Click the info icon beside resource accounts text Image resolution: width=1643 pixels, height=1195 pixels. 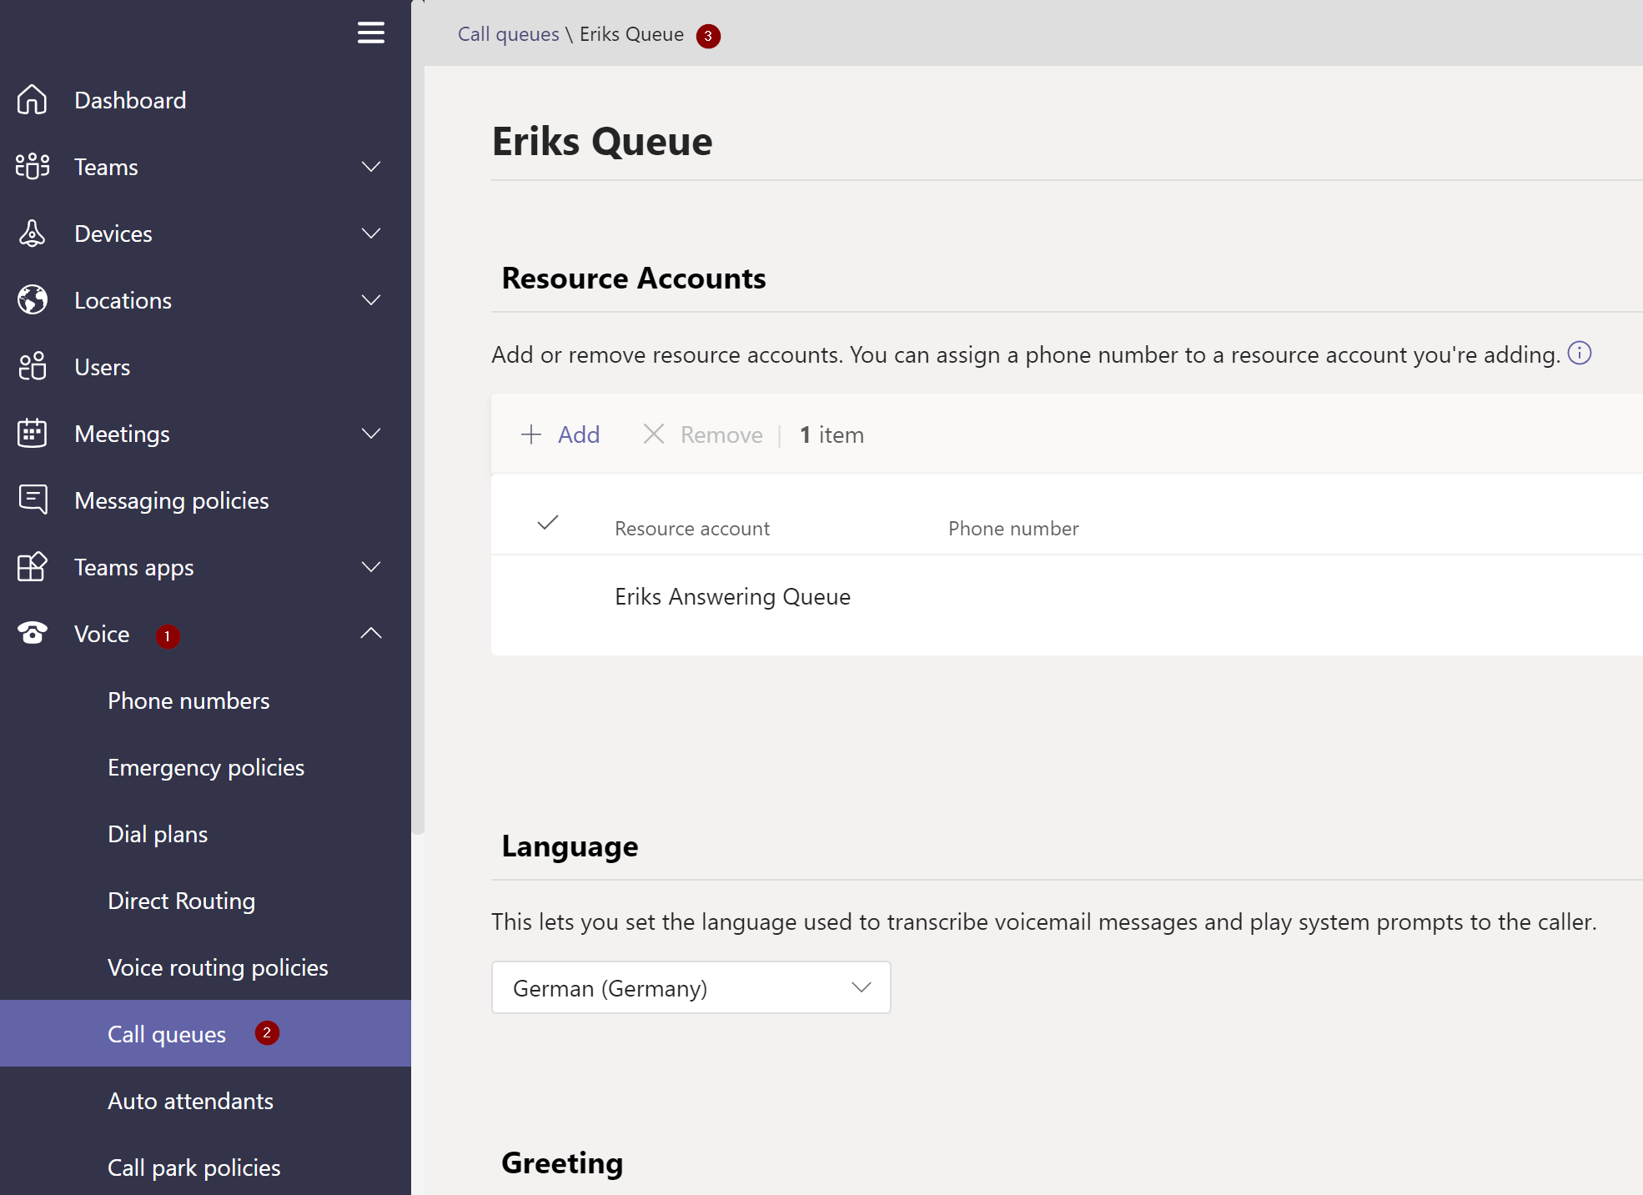1579,354
